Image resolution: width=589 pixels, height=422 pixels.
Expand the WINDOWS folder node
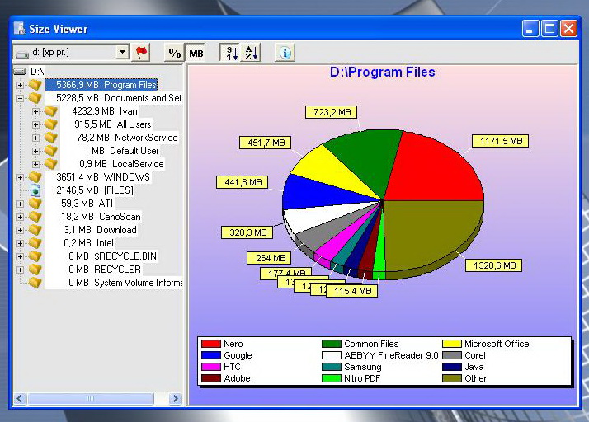pos(21,177)
